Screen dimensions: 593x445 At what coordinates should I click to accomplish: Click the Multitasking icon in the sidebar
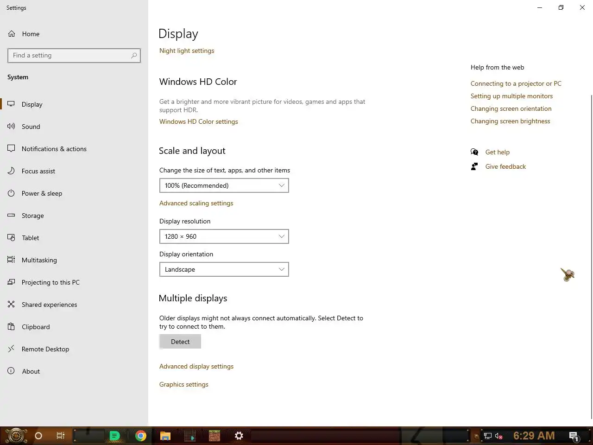point(11,260)
